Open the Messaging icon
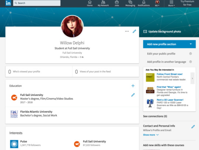This screenshot has height=150, width=199. point(130,3)
